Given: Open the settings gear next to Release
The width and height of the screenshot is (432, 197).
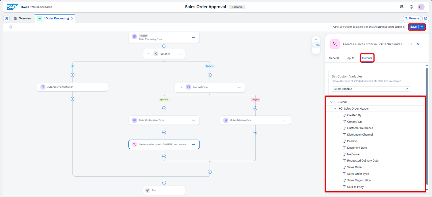Looking at the screenshot, I should 426,18.
